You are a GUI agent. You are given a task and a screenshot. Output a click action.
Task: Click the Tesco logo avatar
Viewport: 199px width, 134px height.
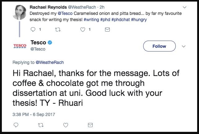pos(20,46)
